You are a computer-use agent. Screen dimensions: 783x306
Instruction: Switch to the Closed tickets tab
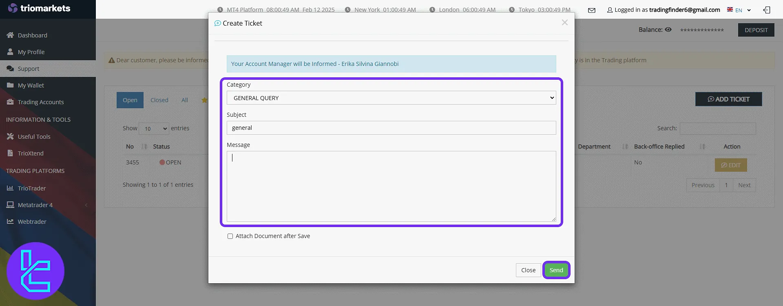[159, 100]
